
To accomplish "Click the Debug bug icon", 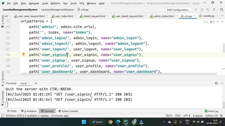I will [x=202, y=9].
